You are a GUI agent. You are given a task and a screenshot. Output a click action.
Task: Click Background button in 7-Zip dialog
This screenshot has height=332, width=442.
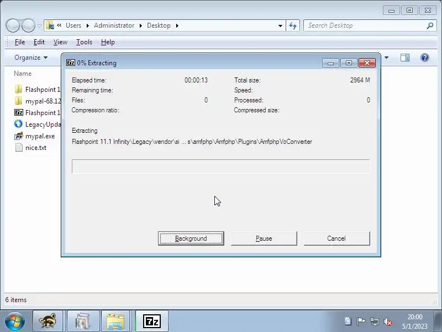191,238
